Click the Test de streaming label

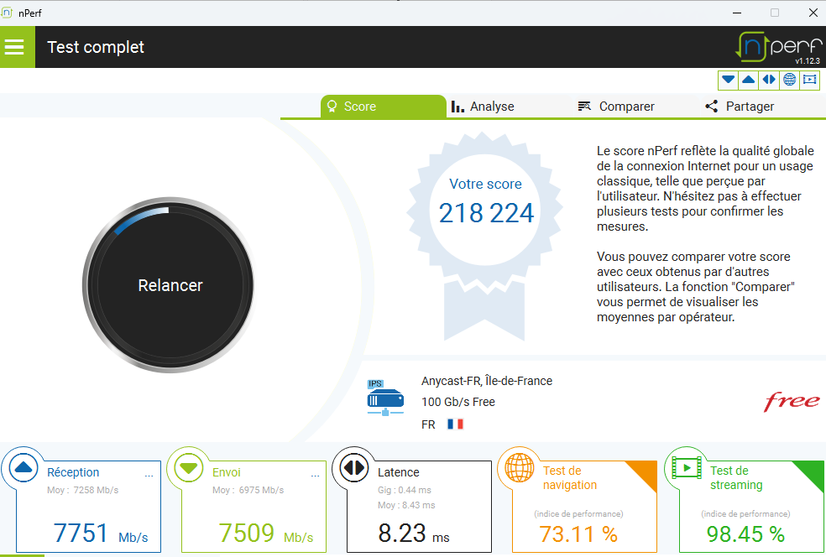[x=736, y=477]
